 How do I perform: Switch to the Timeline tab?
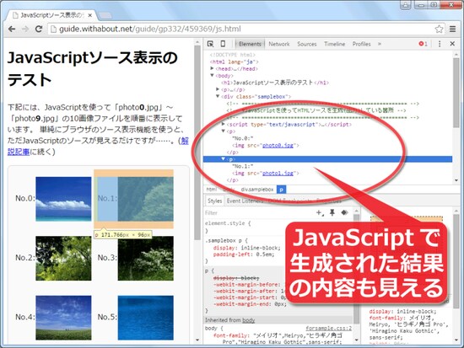pos(334,44)
